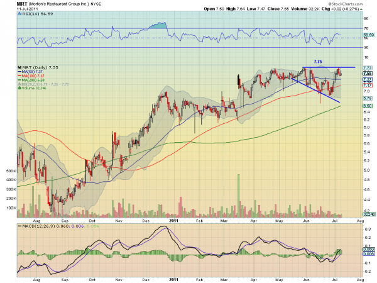Click the boxed 7.17 price-axis label
Image resolution: width=377 pixels, height=283 pixels.
368,86
